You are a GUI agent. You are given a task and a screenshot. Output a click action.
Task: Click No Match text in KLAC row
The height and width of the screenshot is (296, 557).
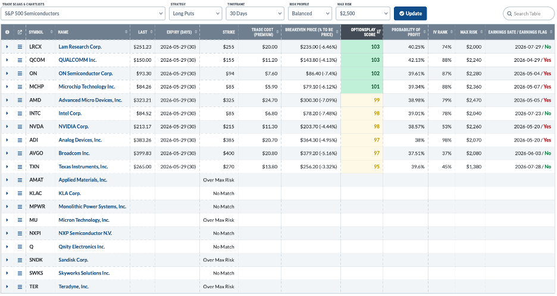223,193
